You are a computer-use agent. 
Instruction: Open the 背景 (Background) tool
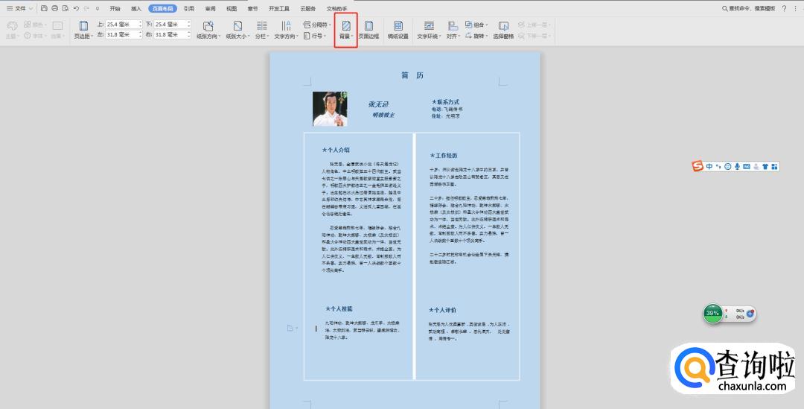[346, 31]
